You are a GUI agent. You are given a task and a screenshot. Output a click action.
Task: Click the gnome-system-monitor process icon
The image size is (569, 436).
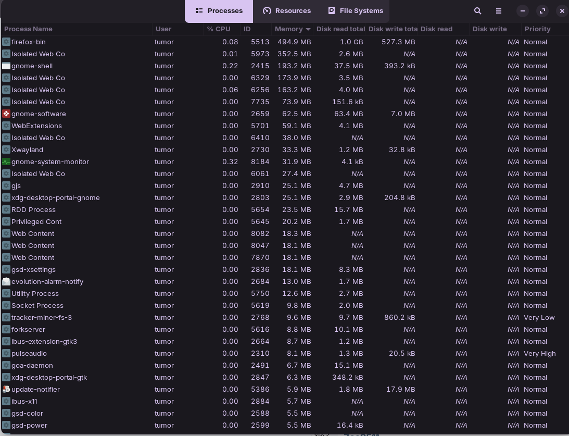6,161
